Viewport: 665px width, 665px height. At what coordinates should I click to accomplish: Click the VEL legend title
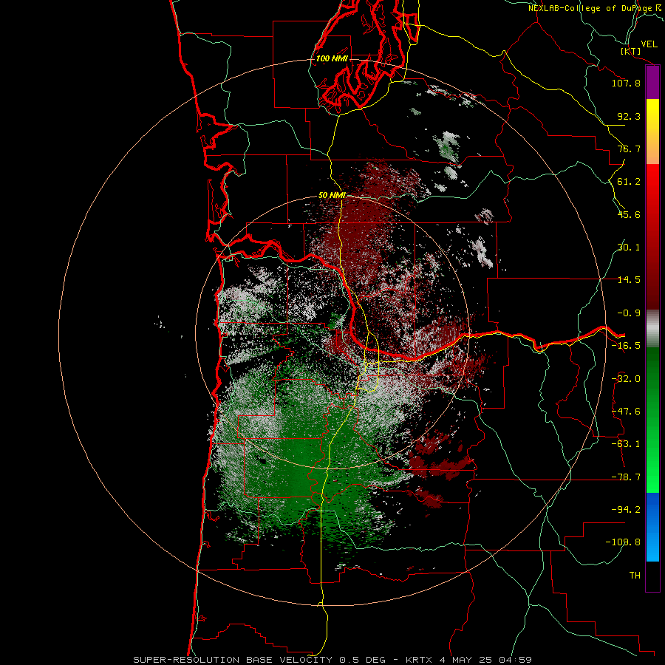pyautogui.click(x=649, y=44)
